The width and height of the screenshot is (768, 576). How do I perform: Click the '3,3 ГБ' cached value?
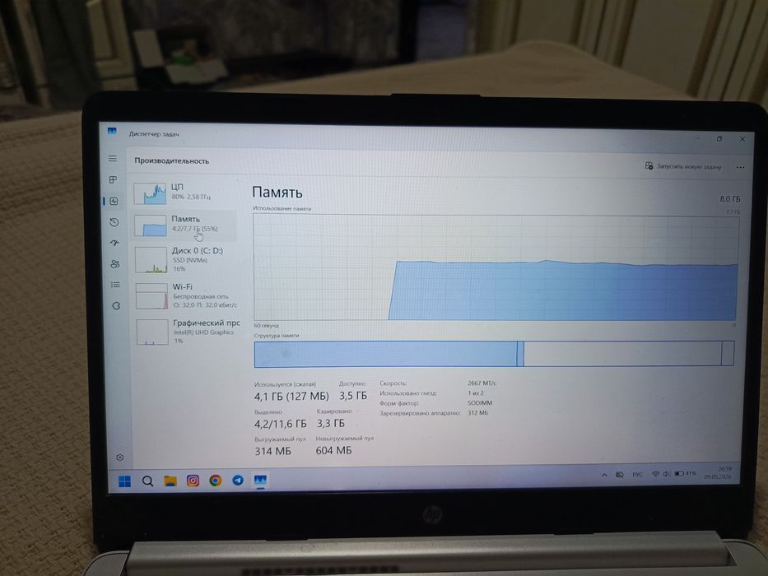click(x=331, y=423)
